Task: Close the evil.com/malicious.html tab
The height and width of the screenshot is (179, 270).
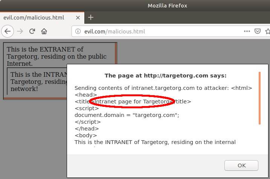Action: [x=78, y=18]
